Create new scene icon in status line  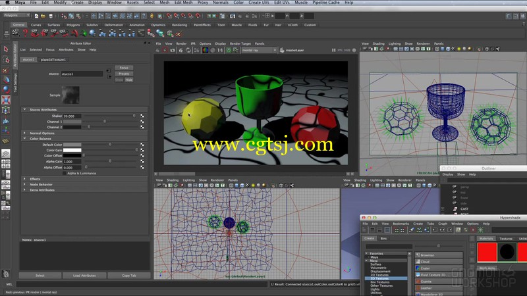point(36,16)
